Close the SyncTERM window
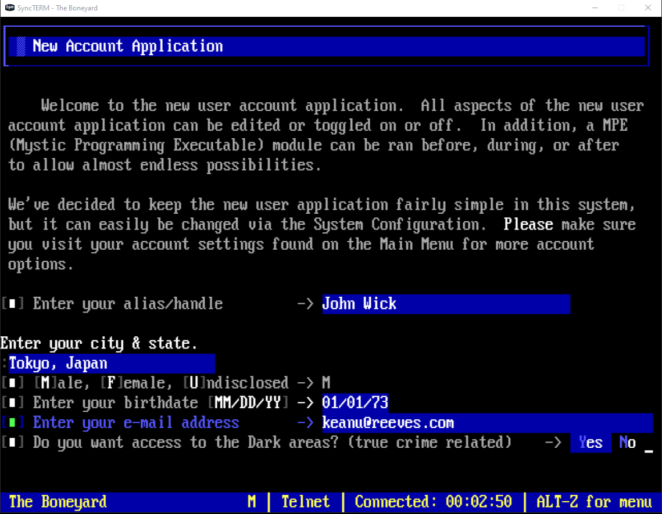662x514 pixels. pyautogui.click(x=648, y=8)
